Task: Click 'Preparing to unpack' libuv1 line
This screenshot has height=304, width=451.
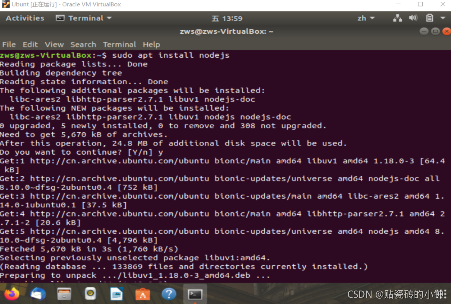Action: point(135,276)
